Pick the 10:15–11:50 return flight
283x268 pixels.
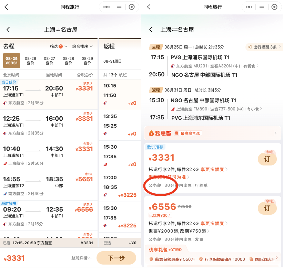120,95
